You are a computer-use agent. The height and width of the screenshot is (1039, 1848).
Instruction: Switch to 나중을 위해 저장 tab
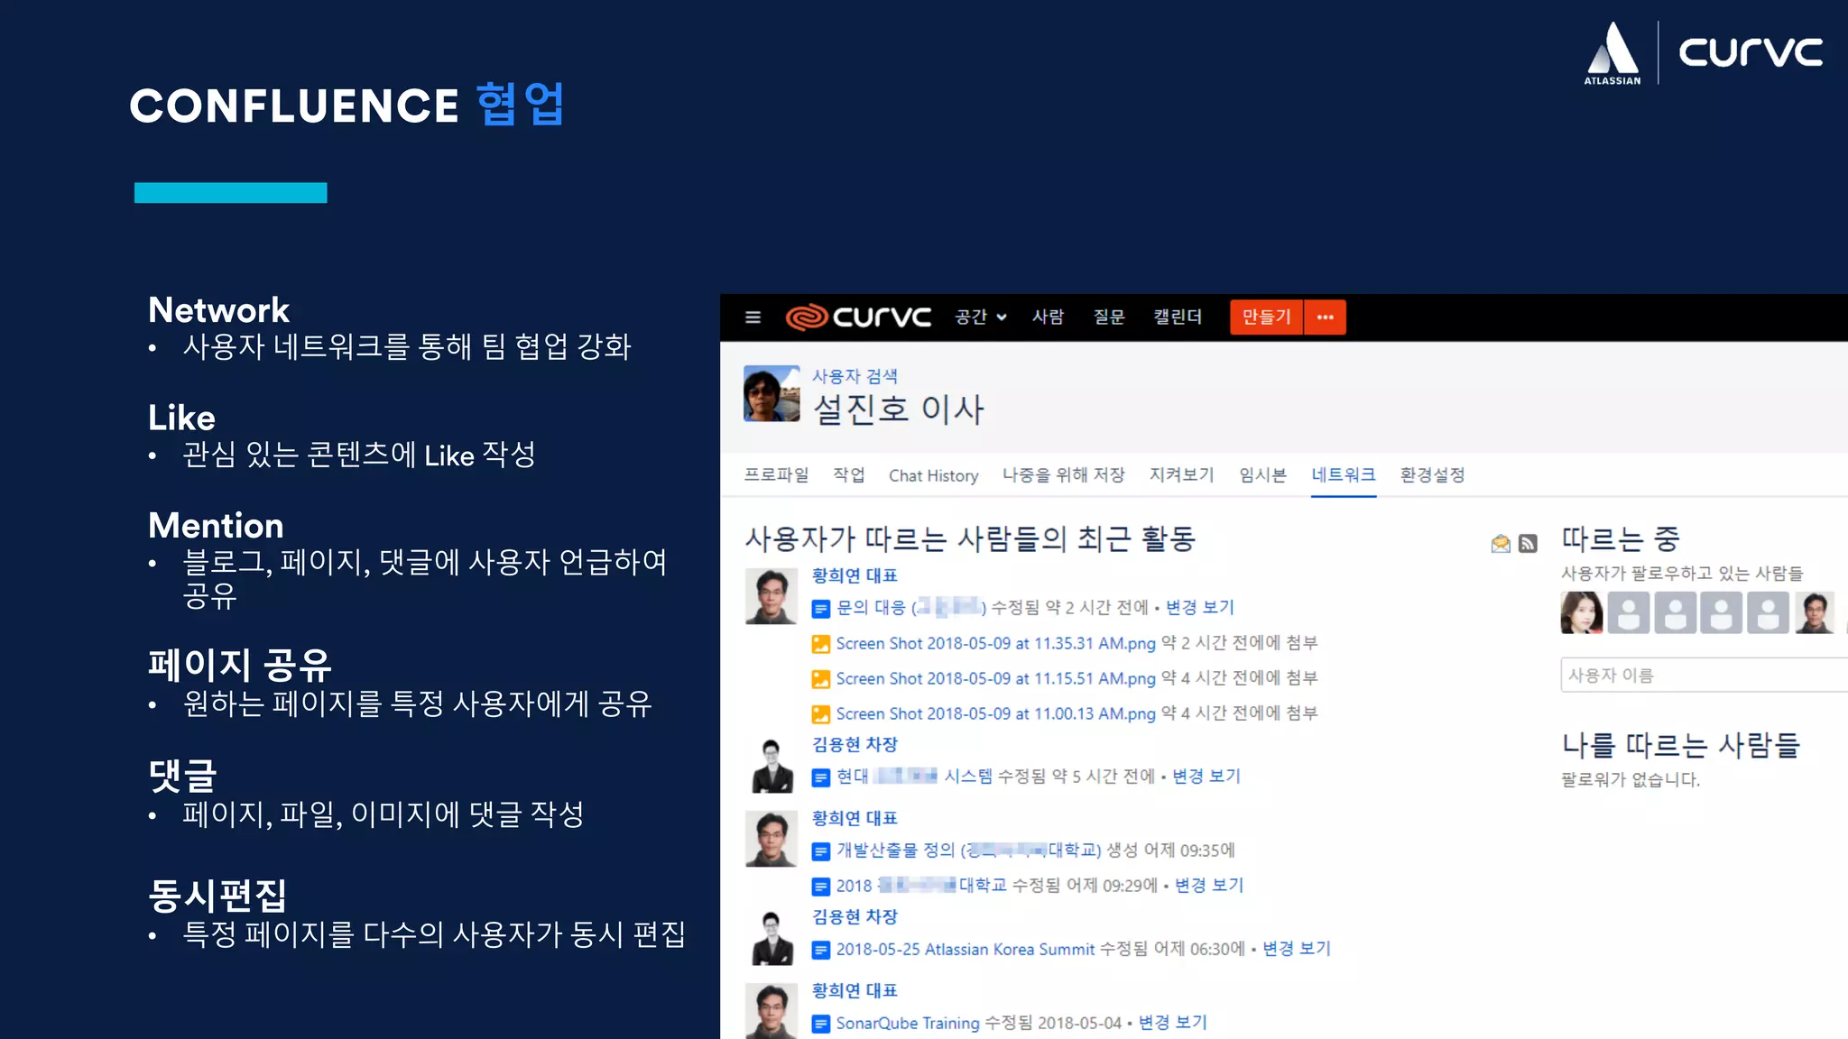(x=1063, y=475)
